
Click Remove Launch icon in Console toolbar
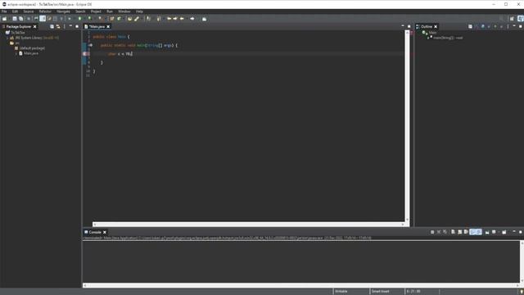coord(439,232)
